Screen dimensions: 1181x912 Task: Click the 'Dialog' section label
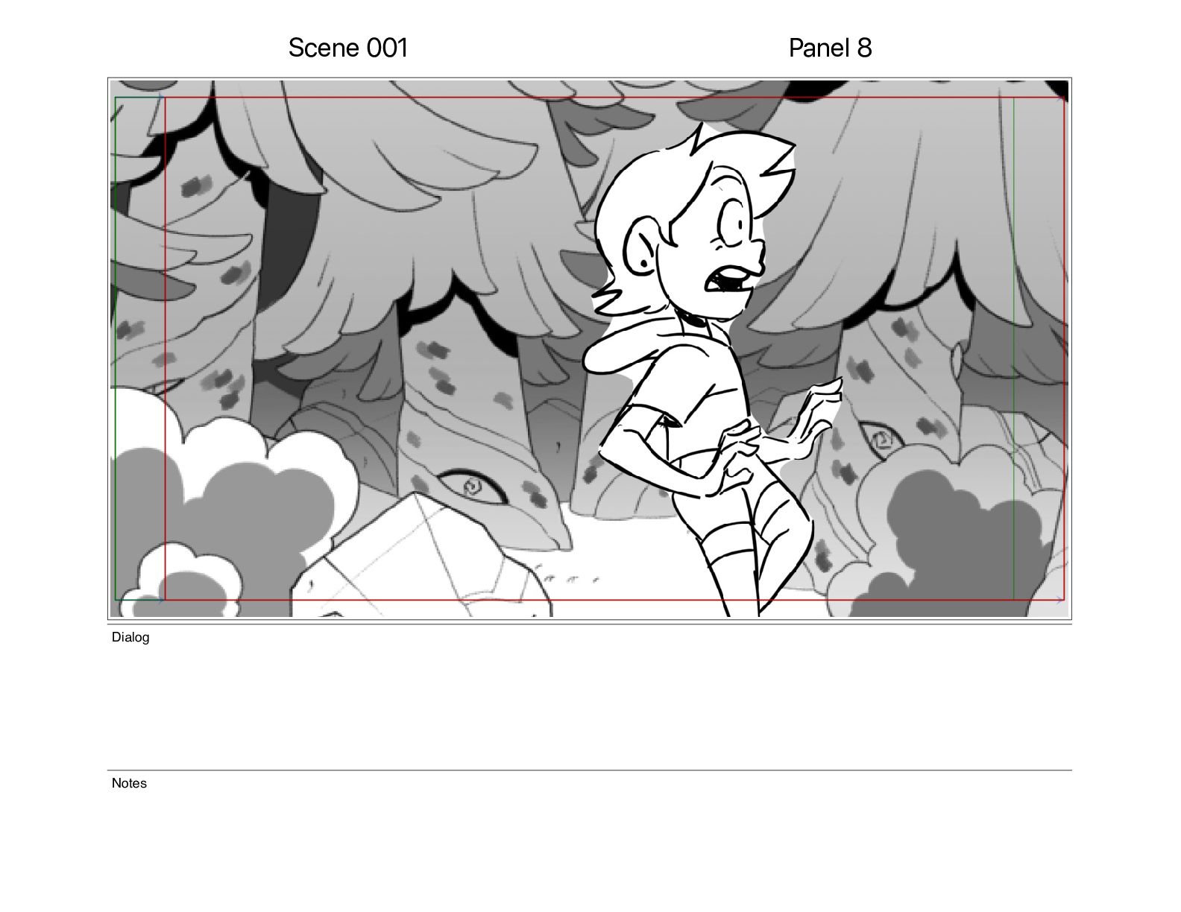pos(130,637)
